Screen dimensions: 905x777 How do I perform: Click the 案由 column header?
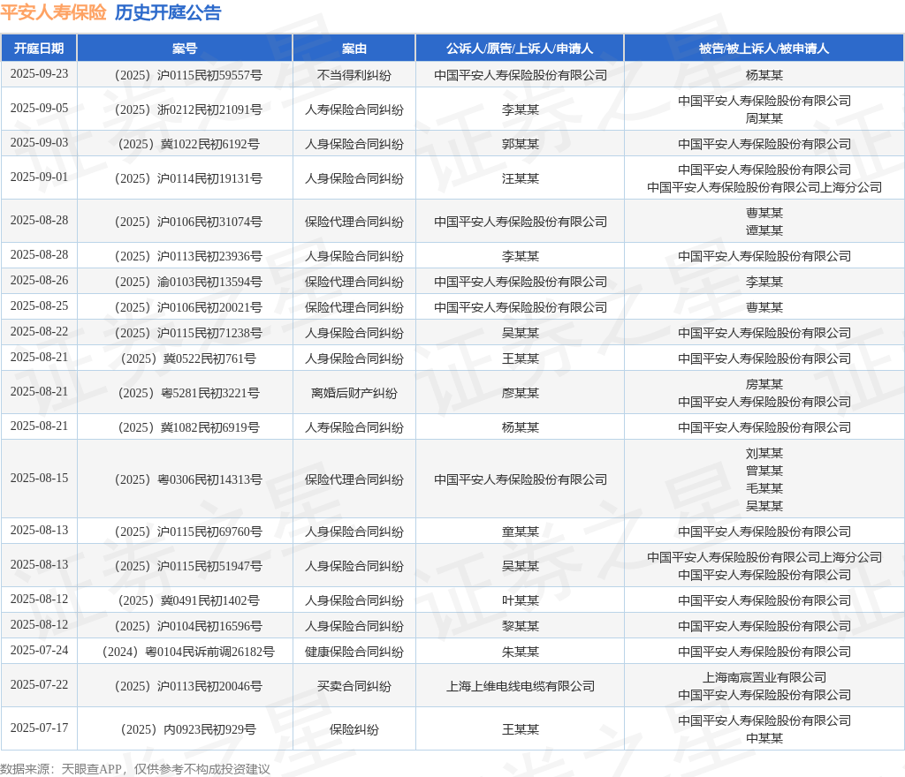coord(354,49)
